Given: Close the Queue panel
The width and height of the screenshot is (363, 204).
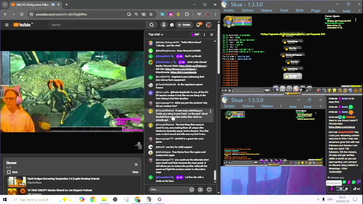Looking at the screenshot, I should pos(136,165).
